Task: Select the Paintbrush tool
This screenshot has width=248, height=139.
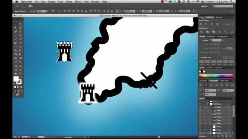Action: point(16,39)
